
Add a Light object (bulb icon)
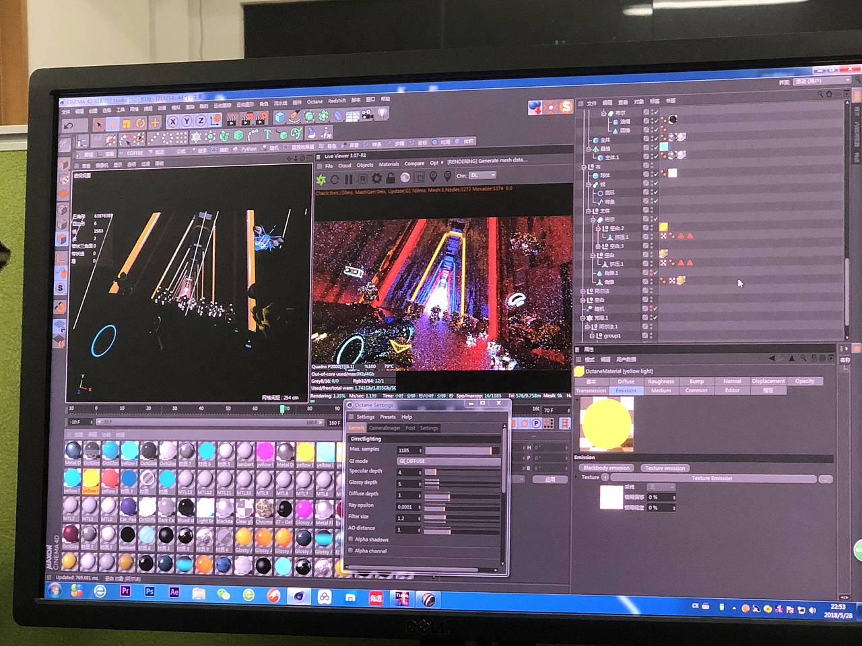(382, 114)
